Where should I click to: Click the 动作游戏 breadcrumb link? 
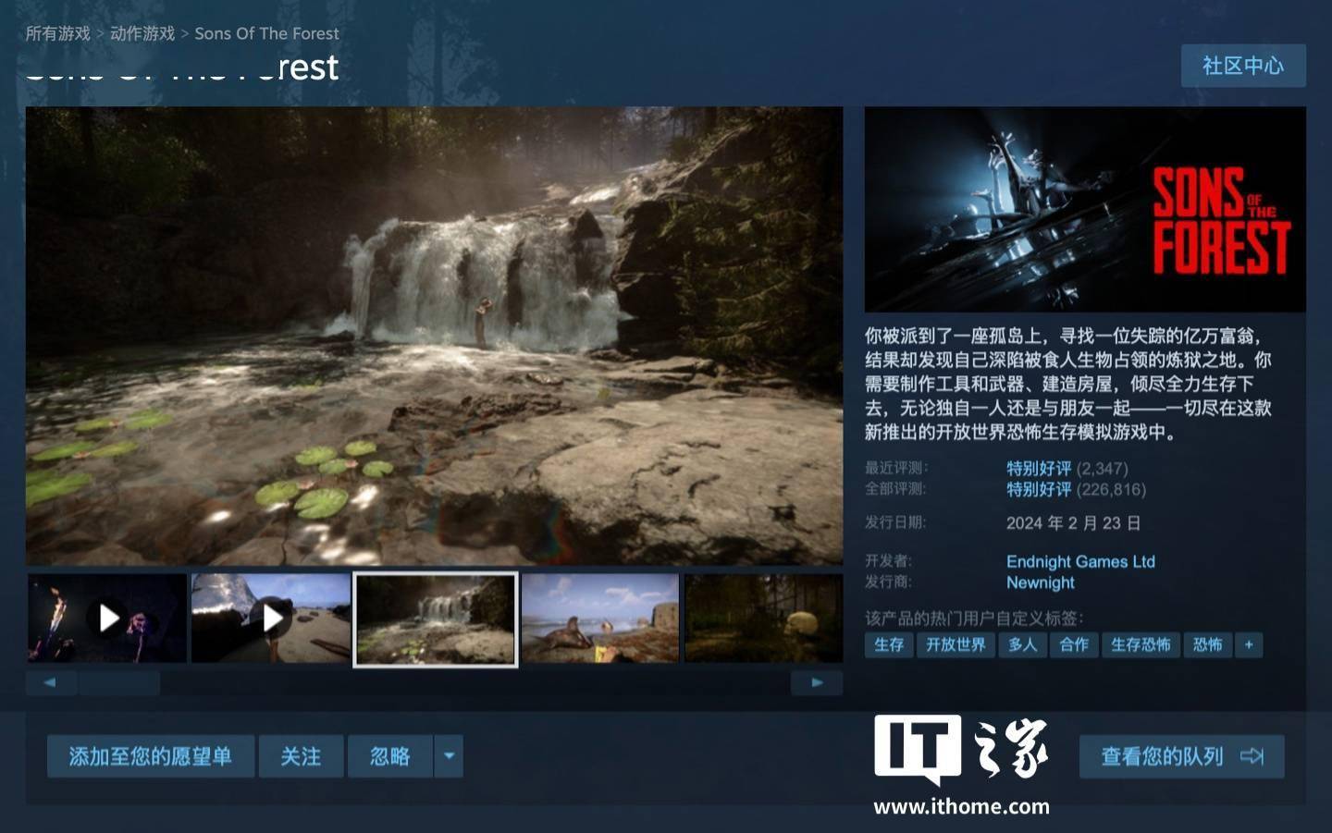coord(142,33)
